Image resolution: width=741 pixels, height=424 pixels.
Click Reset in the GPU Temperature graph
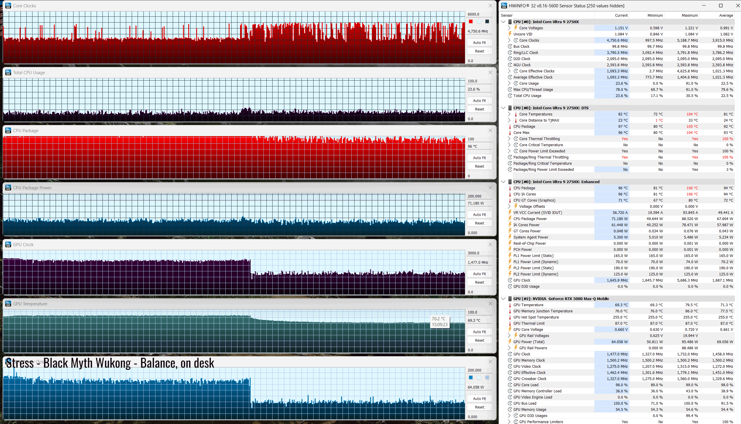(x=479, y=340)
